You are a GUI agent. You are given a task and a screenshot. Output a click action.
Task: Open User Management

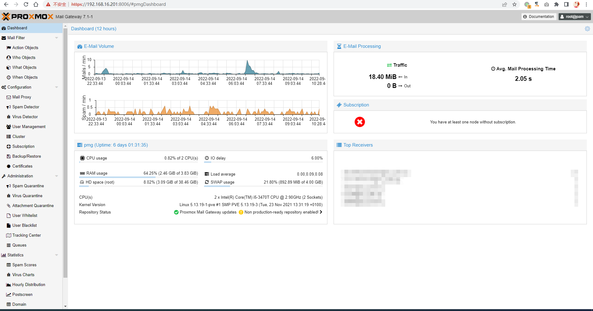pyautogui.click(x=29, y=126)
